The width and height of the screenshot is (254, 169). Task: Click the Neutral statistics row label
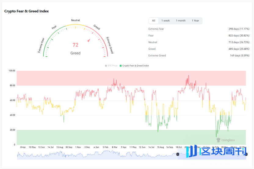click(x=153, y=42)
